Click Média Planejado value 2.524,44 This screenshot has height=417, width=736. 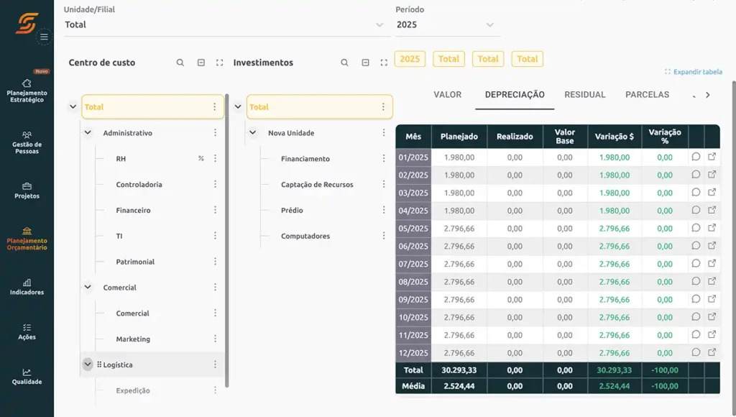tap(459, 386)
